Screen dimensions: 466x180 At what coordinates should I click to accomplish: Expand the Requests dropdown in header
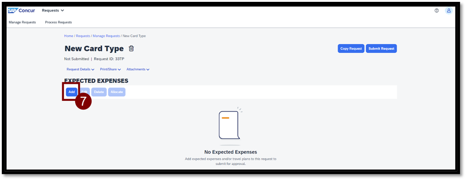coord(53,10)
